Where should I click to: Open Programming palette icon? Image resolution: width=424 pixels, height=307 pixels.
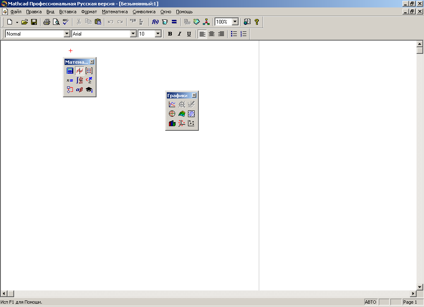click(70, 90)
